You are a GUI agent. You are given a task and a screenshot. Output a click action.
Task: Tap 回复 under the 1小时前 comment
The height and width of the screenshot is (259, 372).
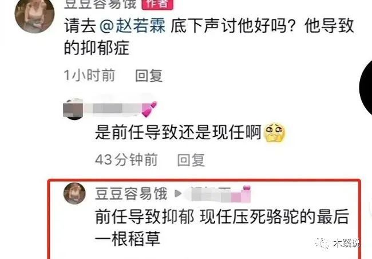tap(149, 76)
